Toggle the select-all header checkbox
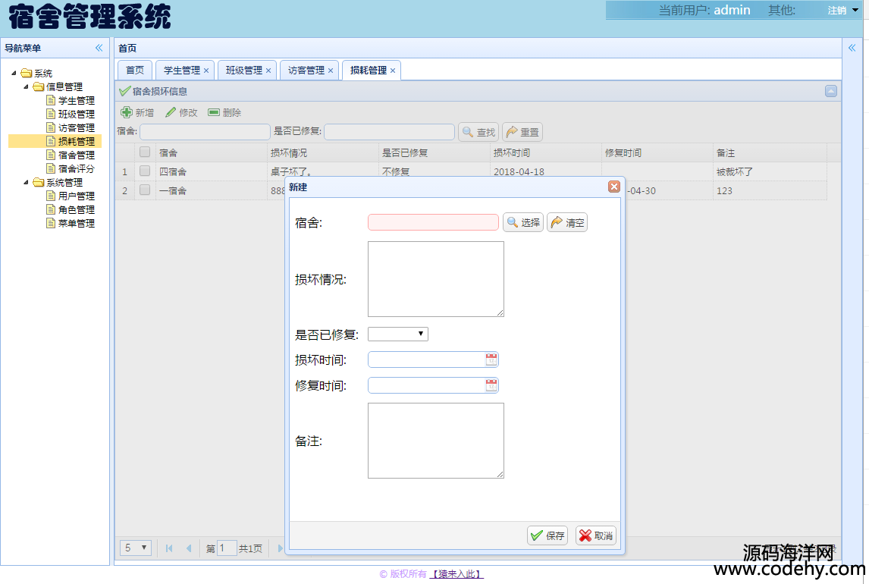This screenshot has height=584, width=869. [145, 152]
